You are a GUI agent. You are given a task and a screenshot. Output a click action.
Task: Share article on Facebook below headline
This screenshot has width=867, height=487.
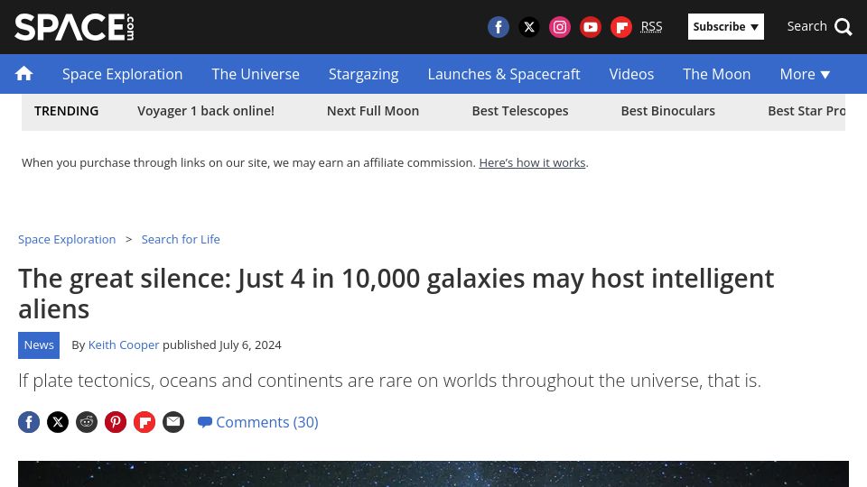coord(29,422)
